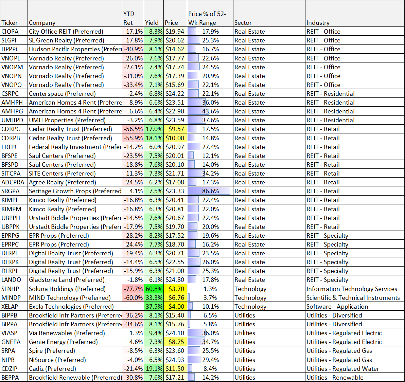Click NiSource (Preferred) company cell
405x382 pixels.
(x=75, y=360)
